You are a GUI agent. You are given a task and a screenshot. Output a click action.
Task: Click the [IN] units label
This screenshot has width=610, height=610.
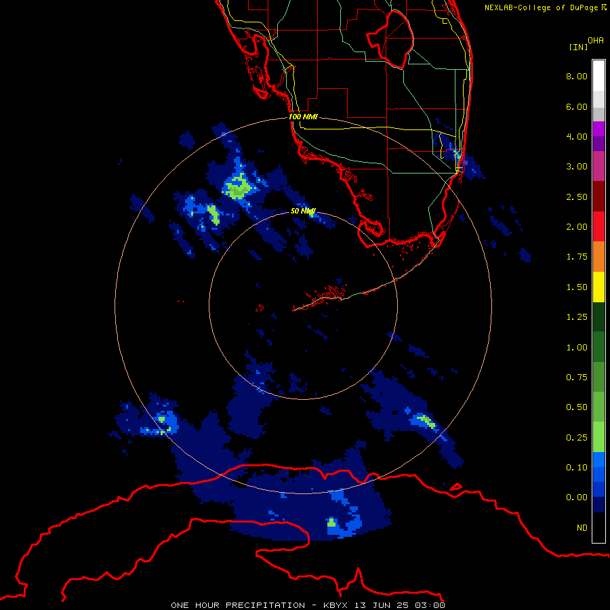click(578, 47)
